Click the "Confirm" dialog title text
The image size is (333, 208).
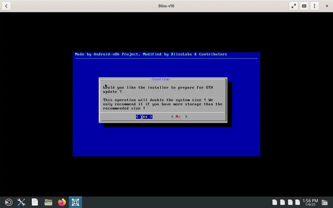pyautogui.click(x=161, y=79)
